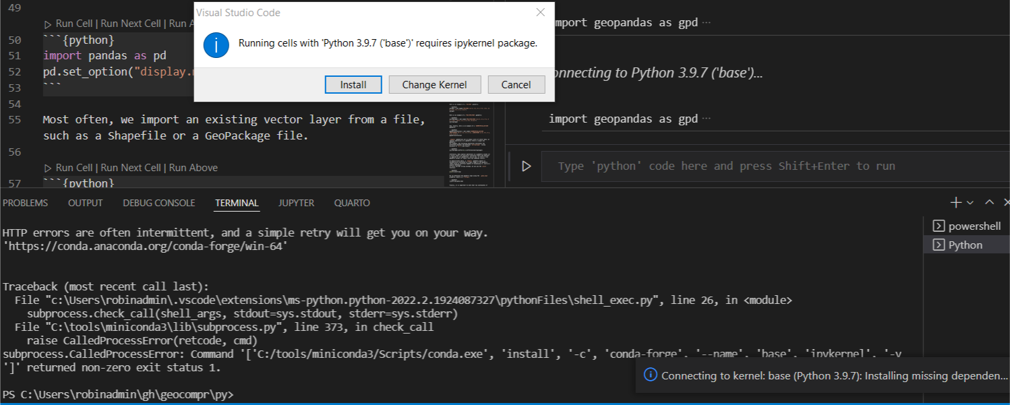Open the DEBUG CONSOLE tab
This screenshot has height=405, width=1010.
click(x=158, y=202)
